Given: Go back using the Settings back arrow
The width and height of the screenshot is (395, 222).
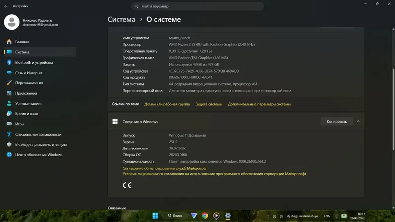Looking at the screenshot, I should click(6, 6).
